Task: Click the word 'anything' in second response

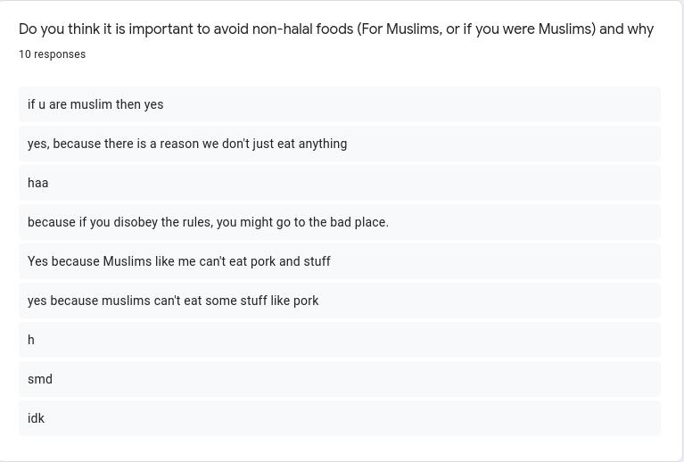Action: point(323,144)
